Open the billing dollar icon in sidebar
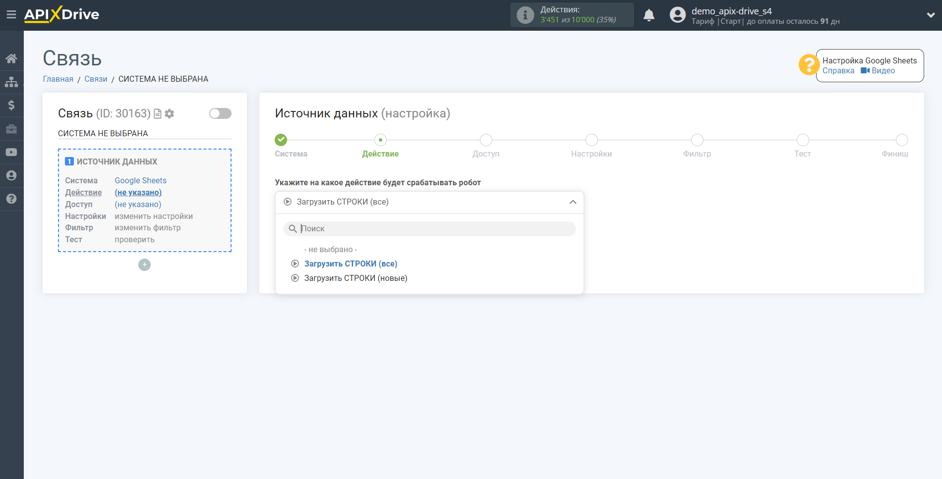Image resolution: width=942 pixels, height=479 pixels. coord(11,105)
